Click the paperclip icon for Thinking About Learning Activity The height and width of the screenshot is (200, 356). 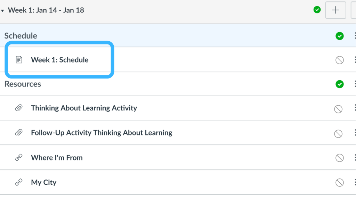[x=19, y=108]
